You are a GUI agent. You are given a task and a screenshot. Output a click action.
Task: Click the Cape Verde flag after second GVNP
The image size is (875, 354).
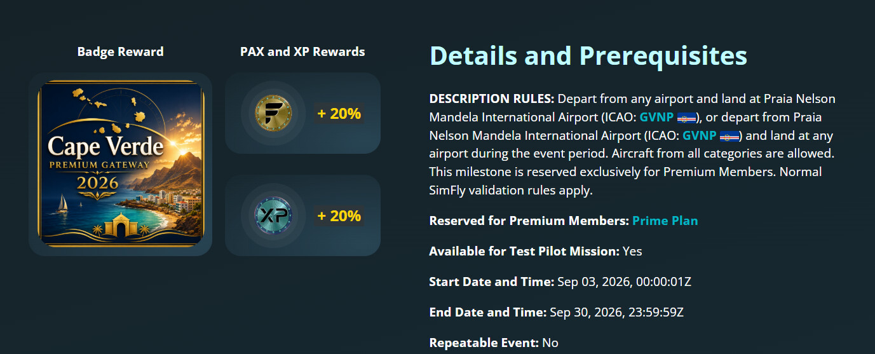pyautogui.click(x=729, y=136)
